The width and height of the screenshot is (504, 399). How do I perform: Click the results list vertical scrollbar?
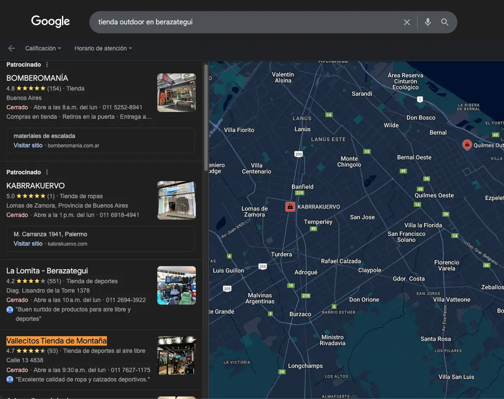[206, 117]
